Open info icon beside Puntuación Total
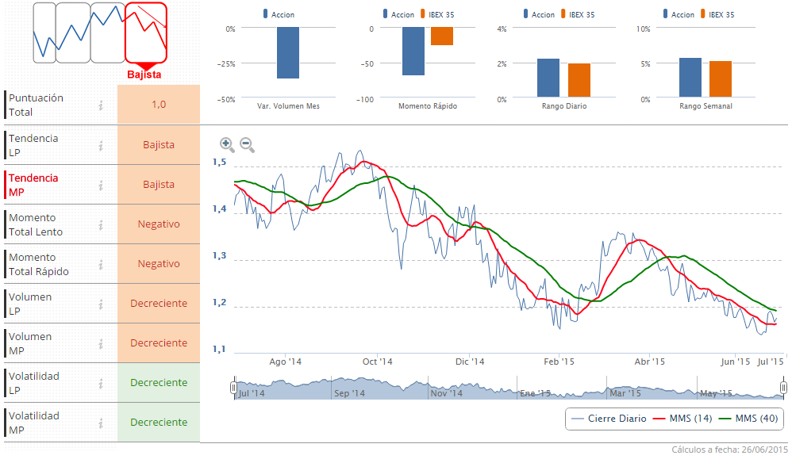Image resolution: width=792 pixels, height=463 pixels. tap(101, 105)
